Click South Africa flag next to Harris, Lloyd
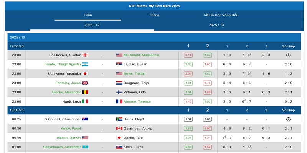 coord(119,119)
